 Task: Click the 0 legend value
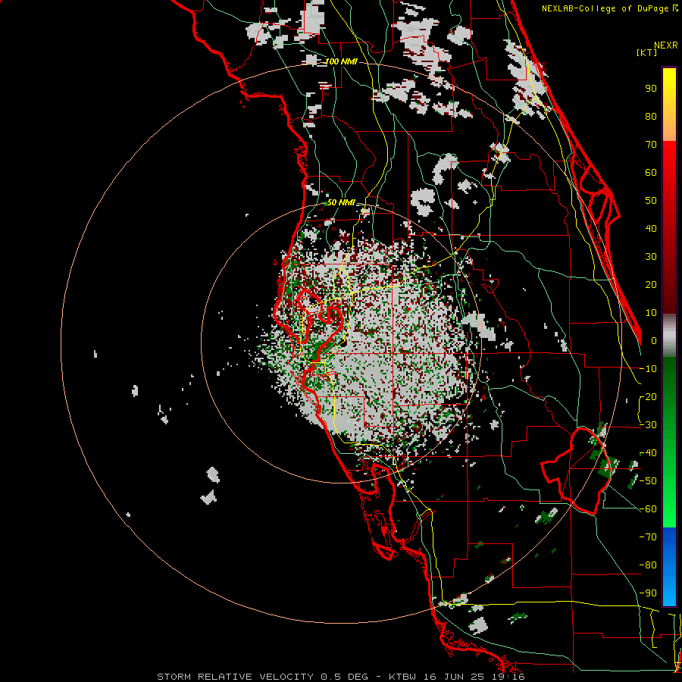654,340
